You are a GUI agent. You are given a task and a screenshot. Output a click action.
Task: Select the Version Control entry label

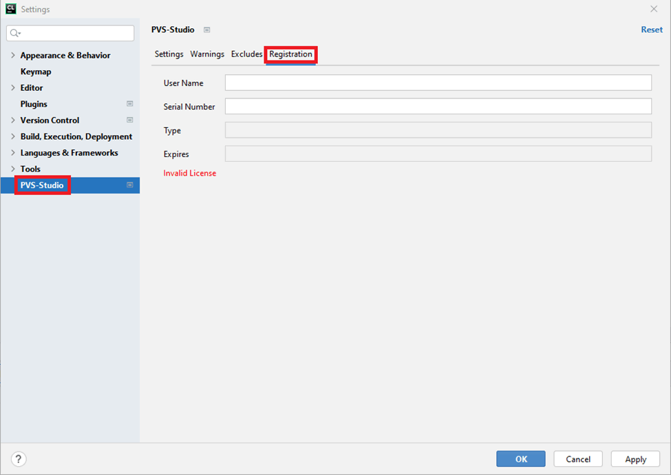click(50, 120)
